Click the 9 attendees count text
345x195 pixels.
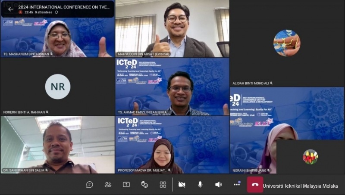click(42, 12)
